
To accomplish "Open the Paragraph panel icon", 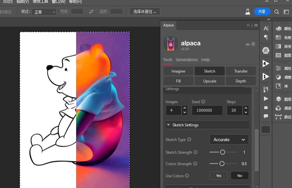I will point(266,37).
